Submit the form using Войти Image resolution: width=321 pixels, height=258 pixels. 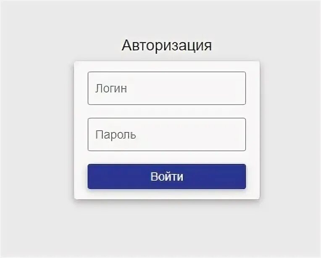click(167, 176)
